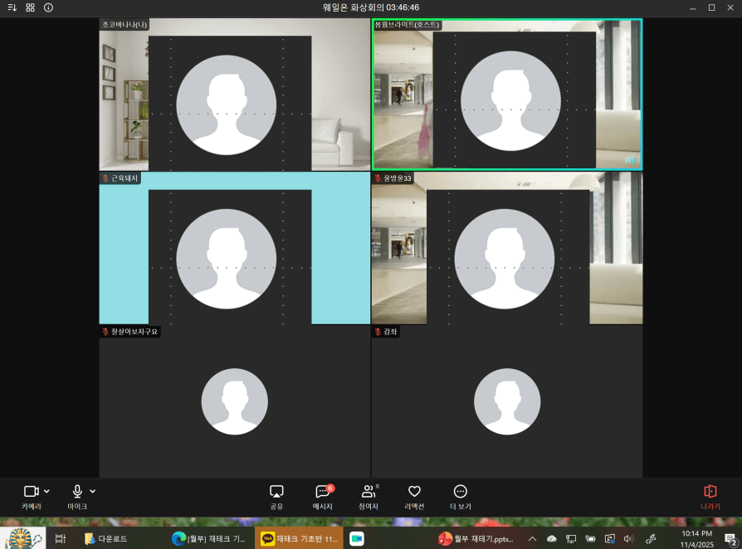Switch to KakaoTalk 재태크 기초반 window
742x549 pixels.
click(x=299, y=538)
